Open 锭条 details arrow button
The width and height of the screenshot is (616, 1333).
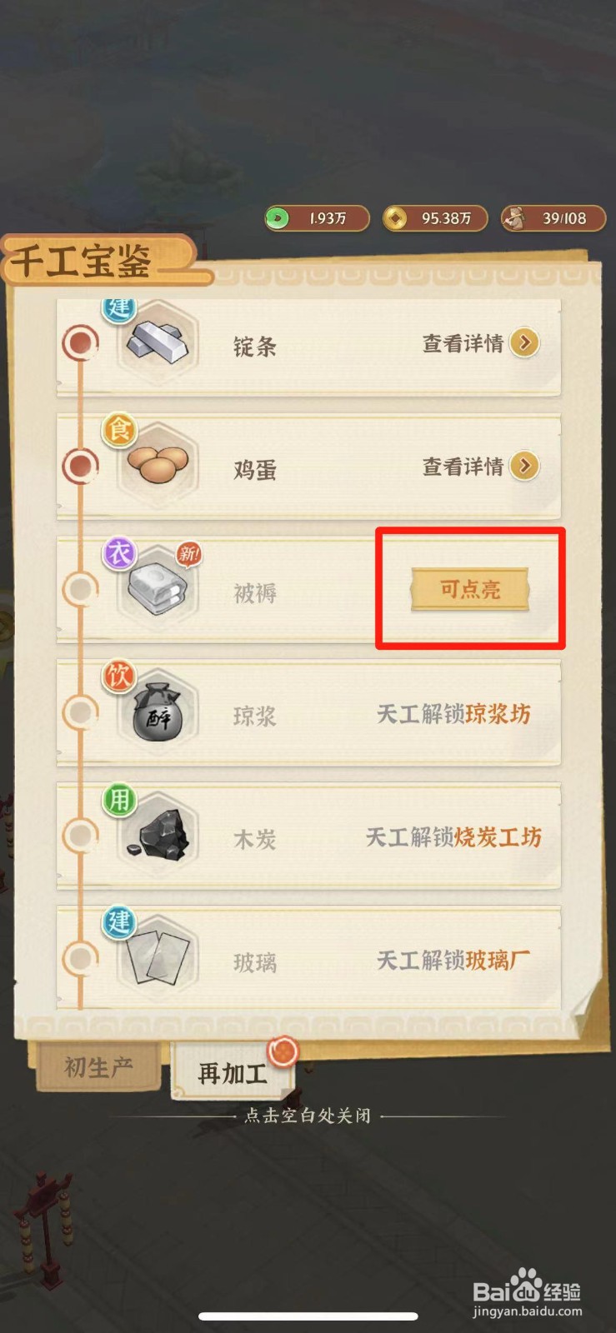click(524, 342)
